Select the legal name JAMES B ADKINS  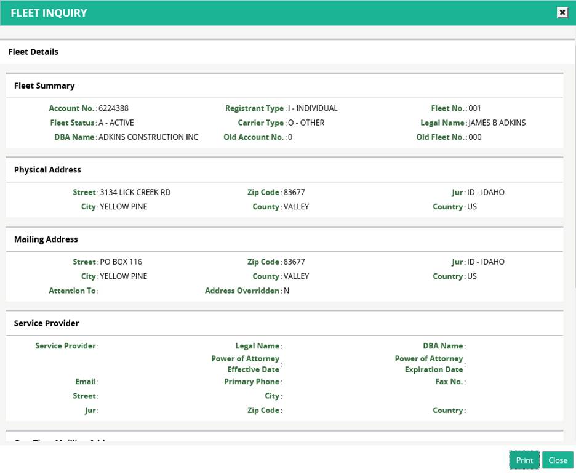pos(497,123)
